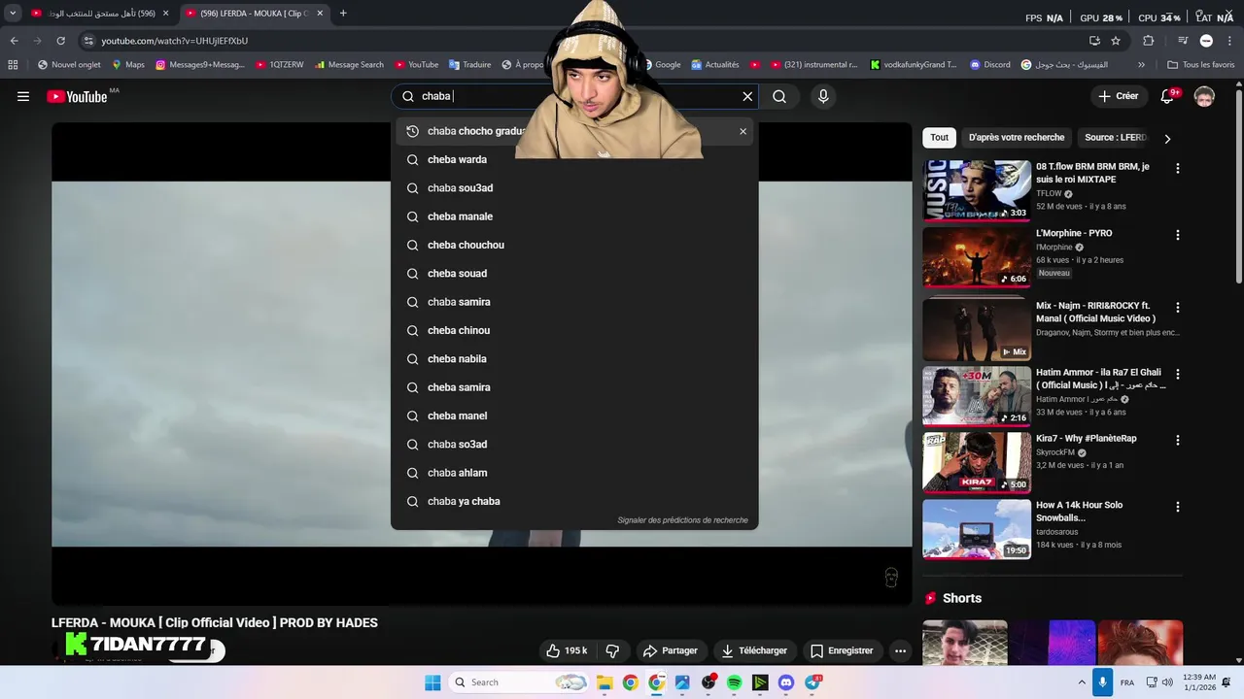Expand hidden bookmarks chevron

pos(1141,65)
